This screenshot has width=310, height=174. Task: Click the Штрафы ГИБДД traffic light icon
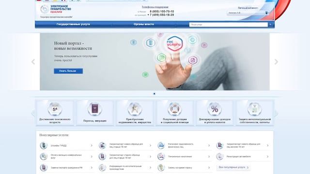(44, 145)
